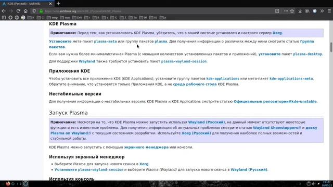Open the plasma-meta package link
This screenshot has height=187, width=333.
(105, 42)
